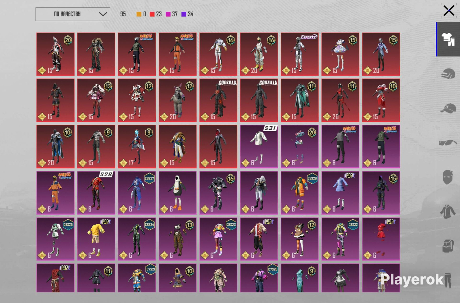Select the all-black Godzilla suit
This screenshot has width=460, height=303.
(259, 100)
